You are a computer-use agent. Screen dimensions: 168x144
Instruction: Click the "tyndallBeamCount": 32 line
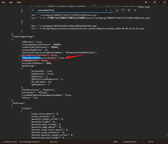tap(35, 50)
